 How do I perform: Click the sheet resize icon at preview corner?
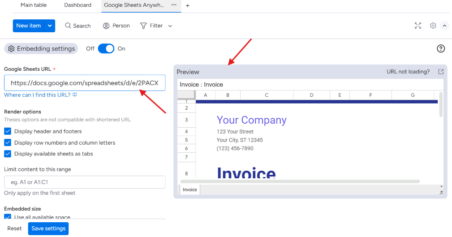pyautogui.click(x=441, y=192)
